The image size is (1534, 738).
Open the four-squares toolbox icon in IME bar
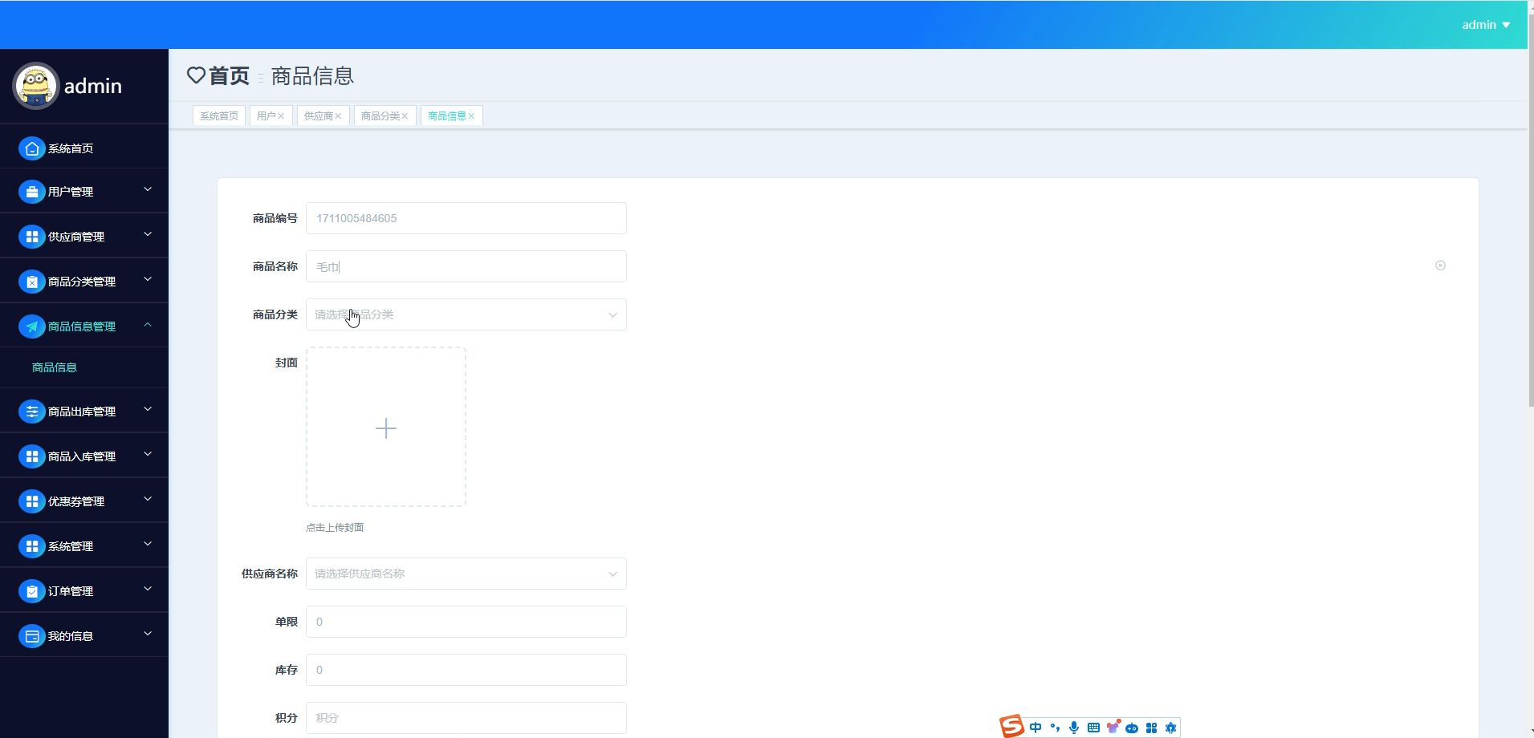[x=1151, y=728]
